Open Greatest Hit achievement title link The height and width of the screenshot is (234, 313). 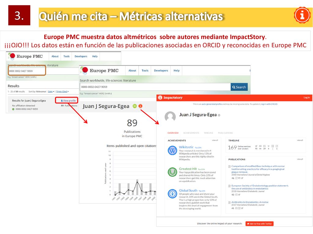(188, 169)
